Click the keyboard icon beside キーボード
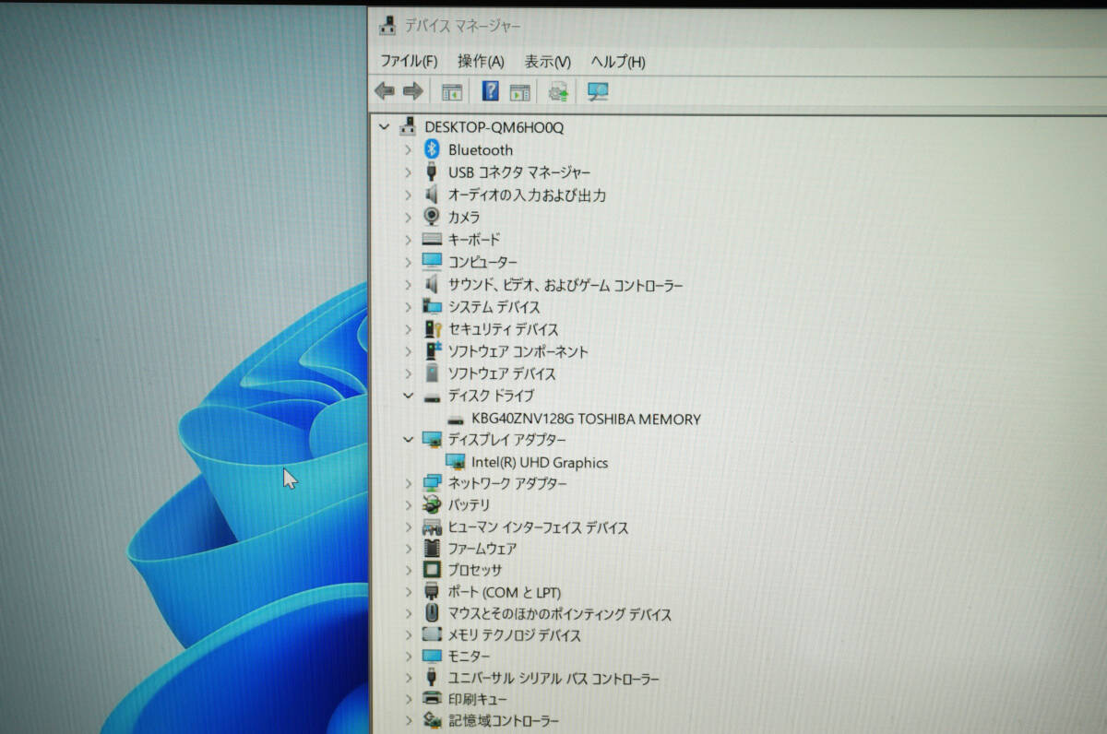Screen dimensions: 1107x734 coord(432,239)
